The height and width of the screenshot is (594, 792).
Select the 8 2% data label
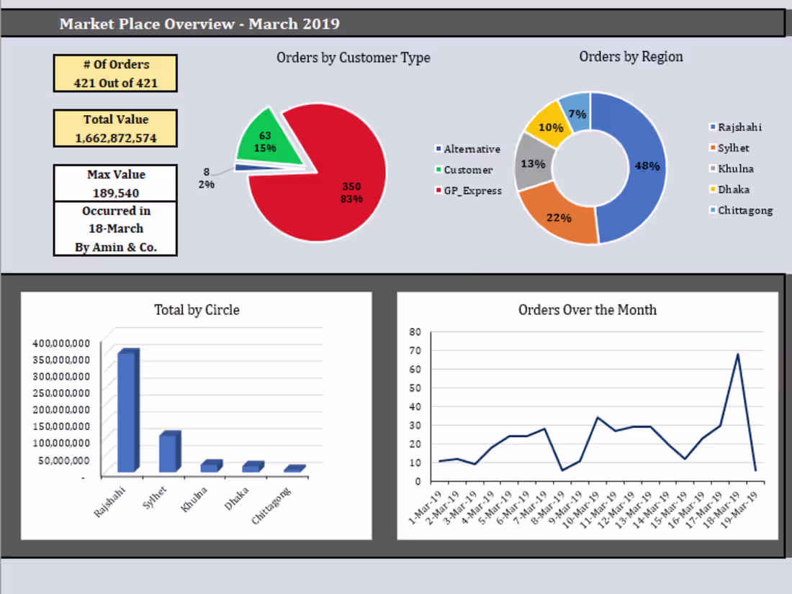[x=206, y=178]
